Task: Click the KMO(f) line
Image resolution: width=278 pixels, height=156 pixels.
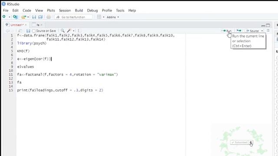Action: click(23, 51)
